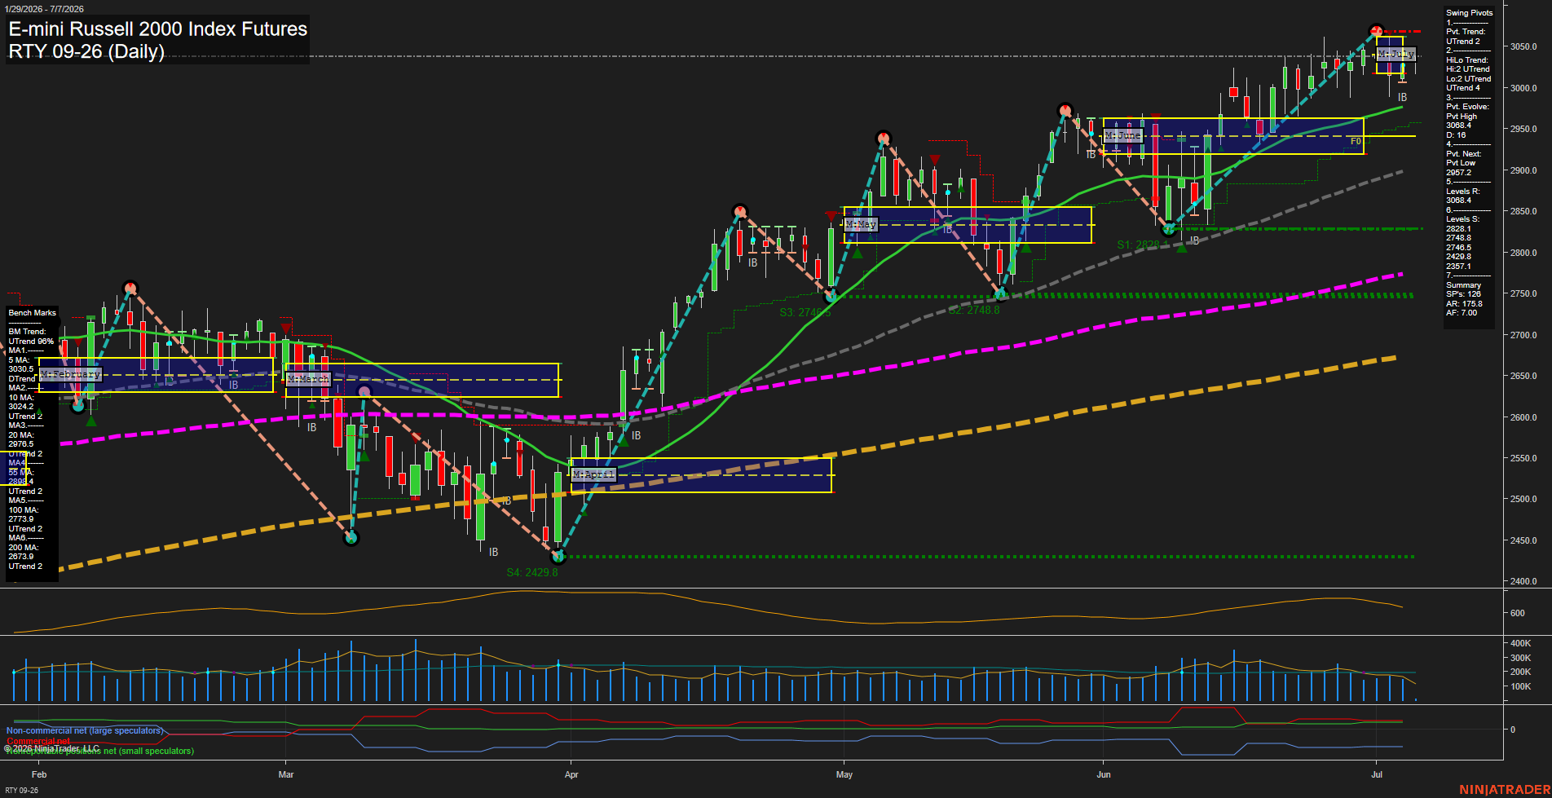Click the green up-triangle marker near S1 2828
The width and height of the screenshot is (1552, 798).
coord(1182,246)
